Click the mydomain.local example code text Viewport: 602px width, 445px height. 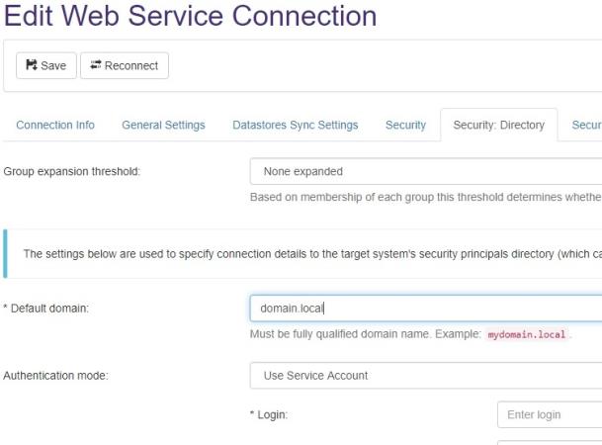tap(527, 335)
